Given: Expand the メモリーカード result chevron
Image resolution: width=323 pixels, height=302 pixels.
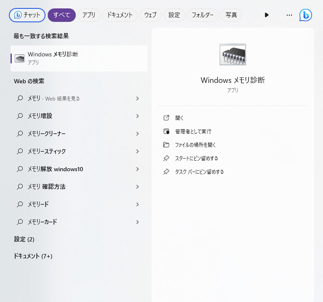Looking at the screenshot, I should (137, 222).
